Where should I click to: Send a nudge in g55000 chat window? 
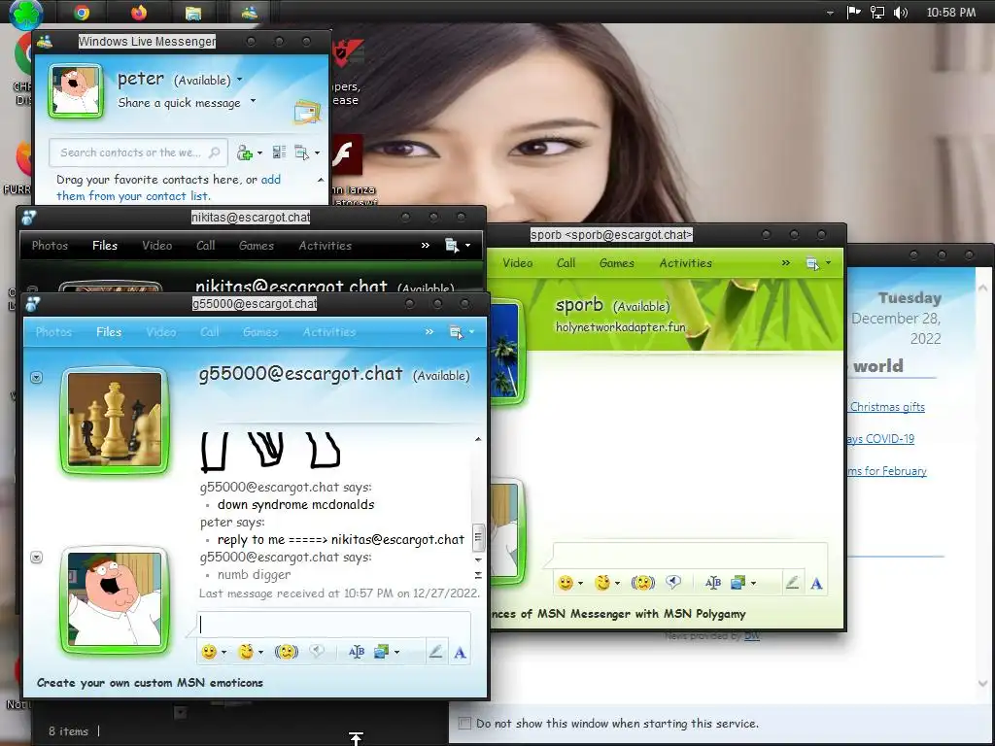pyautogui.click(x=287, y=652)
